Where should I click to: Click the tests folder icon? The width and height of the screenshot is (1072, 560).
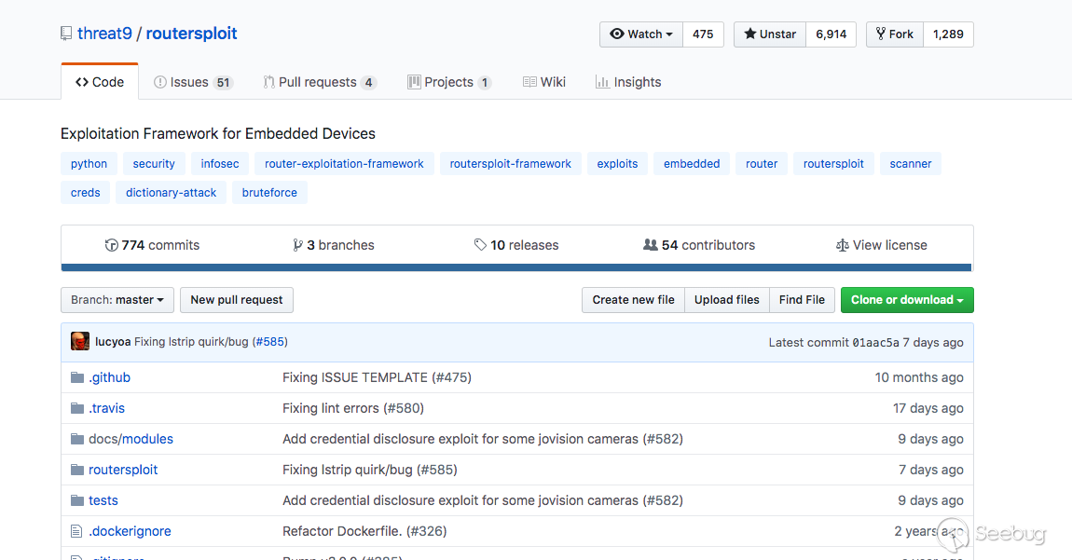coord(77,500)
